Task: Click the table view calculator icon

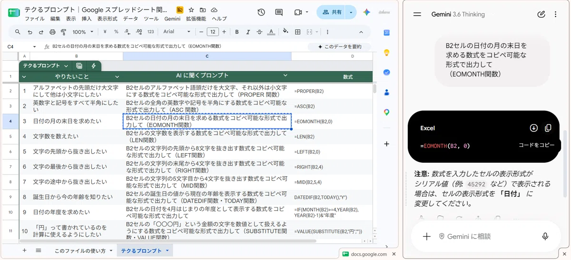Action: (x=79, y=66)
